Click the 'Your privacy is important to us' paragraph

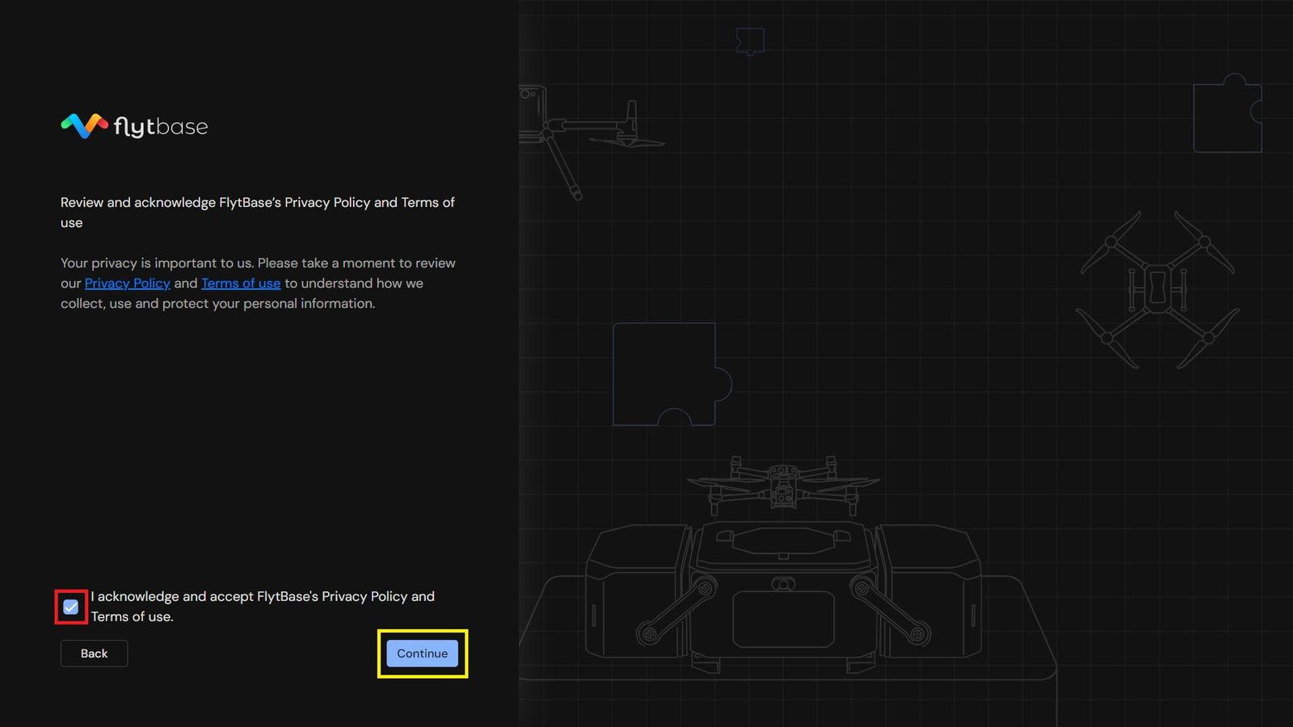click(259, 284)
